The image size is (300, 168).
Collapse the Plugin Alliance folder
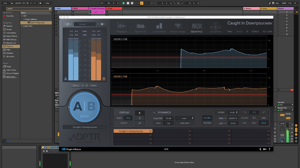click(24, 19)
